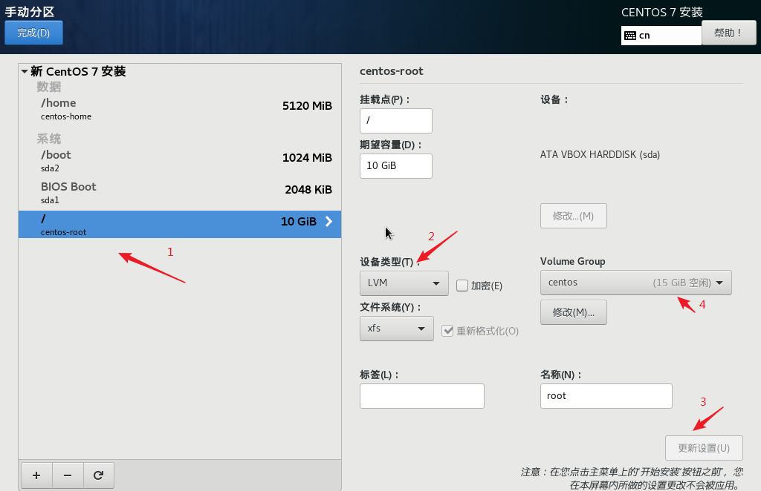Screen dimensions: 761x491
Task: Click the keyboard layout icon beside cn
Action: [x=630, y=36]
